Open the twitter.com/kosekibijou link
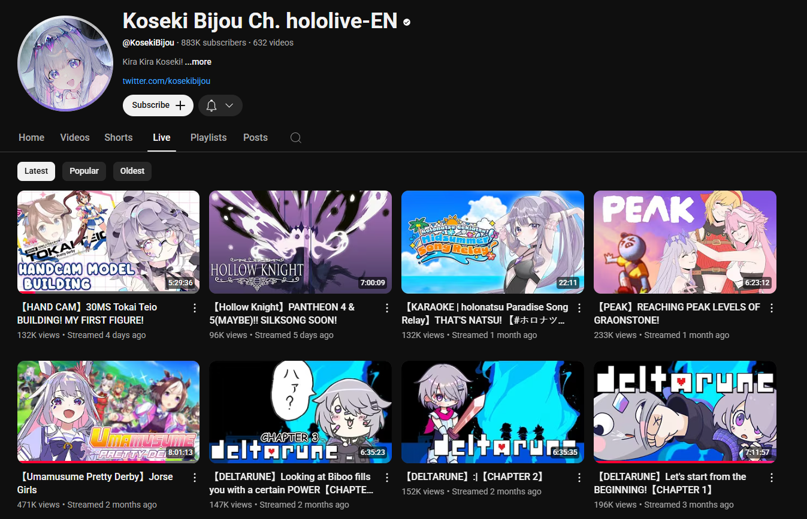Viewport: 807px width, 519px height. [167, 81]
